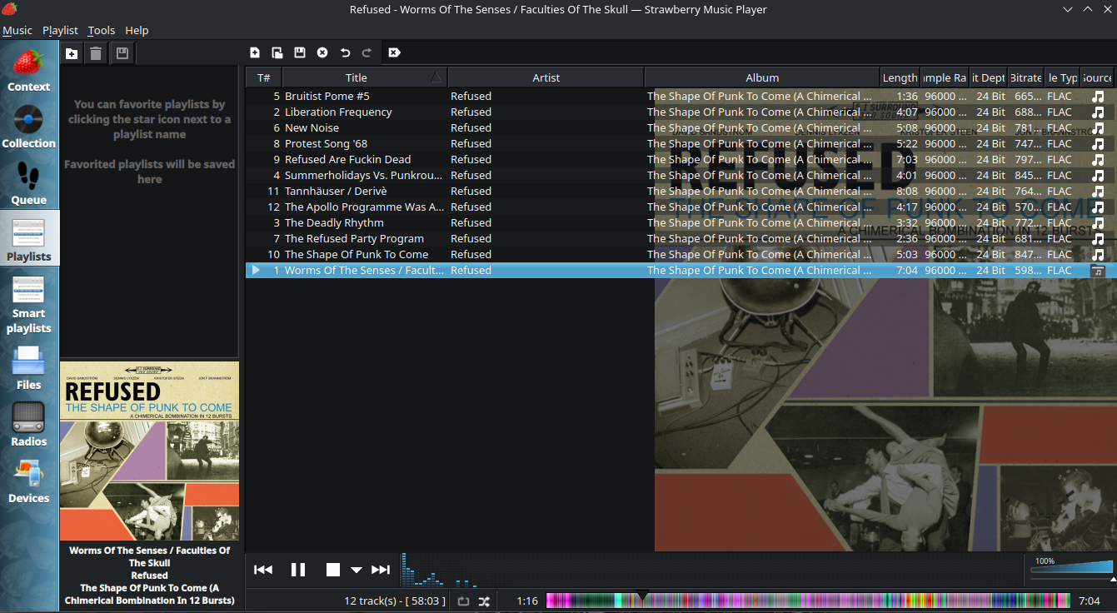Skip to next track
Screen dimensions: 1117x613
[x=381, y=570]
